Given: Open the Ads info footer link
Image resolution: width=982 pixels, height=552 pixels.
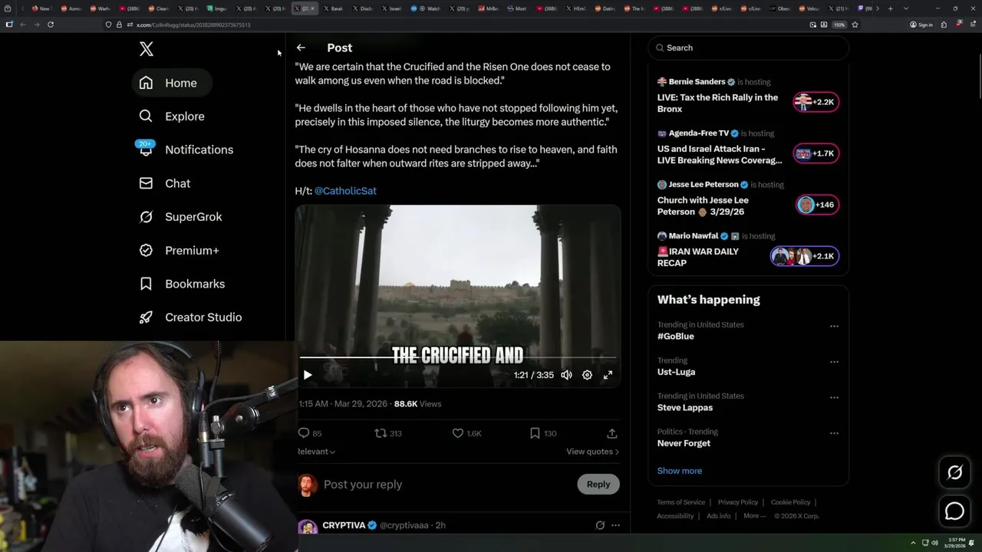Looking at the screenshot, I should pos(719,516).
